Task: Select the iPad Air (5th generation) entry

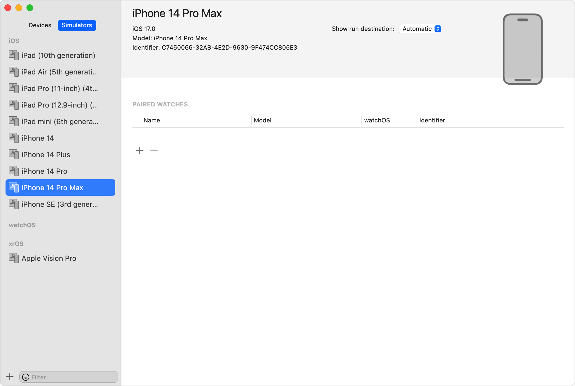Action: pyautogui.click(x=60, y=72)
